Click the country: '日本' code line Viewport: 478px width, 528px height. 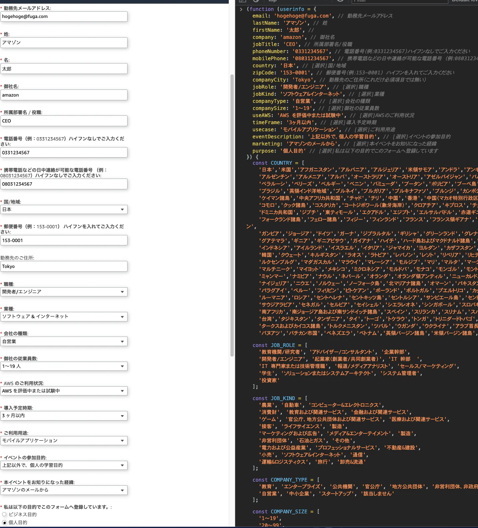coord(299,66)
